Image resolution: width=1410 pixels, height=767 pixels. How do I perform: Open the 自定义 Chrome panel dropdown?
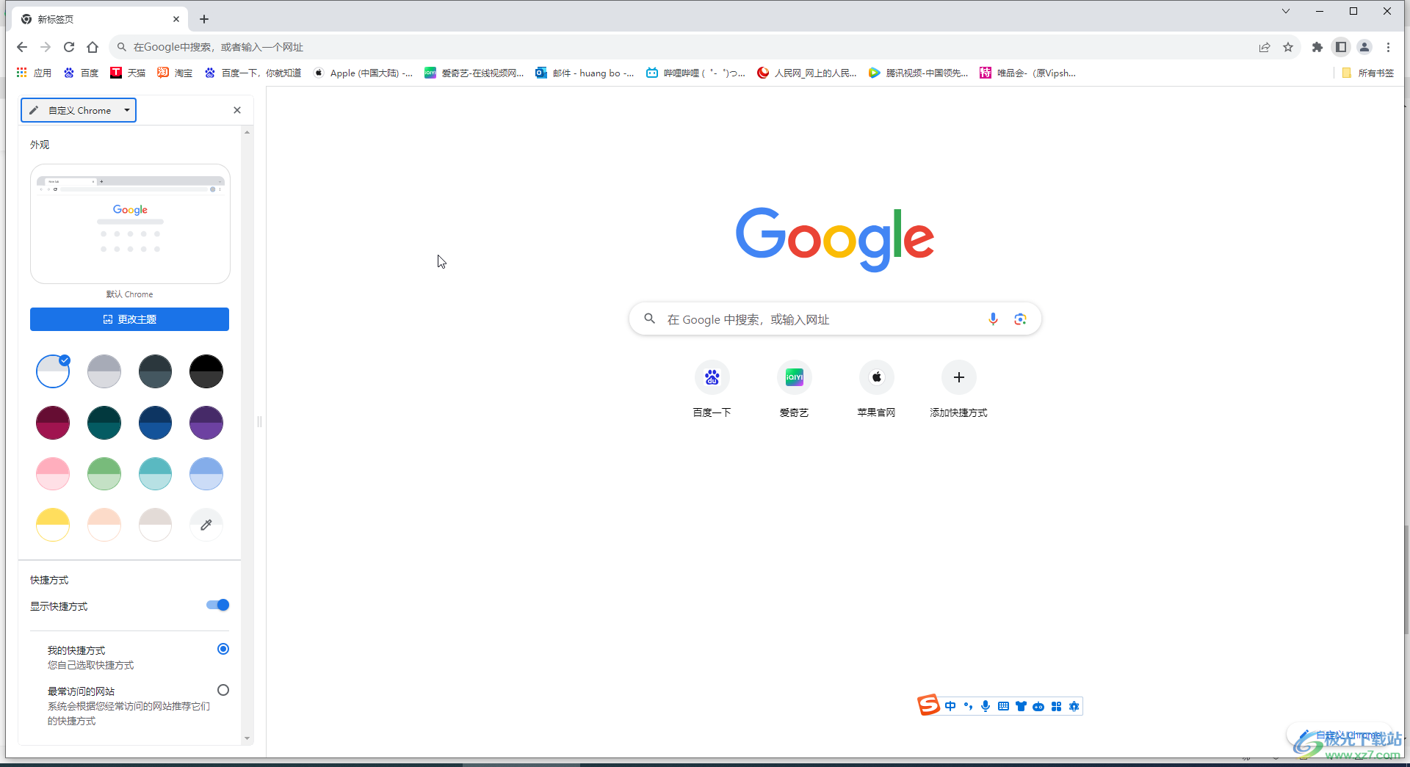coord(79,110)
